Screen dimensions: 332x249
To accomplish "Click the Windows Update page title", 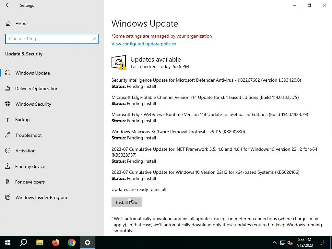I will (145, 23).
